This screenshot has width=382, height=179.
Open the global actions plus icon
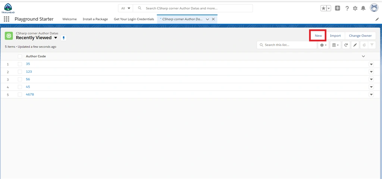click(337, 8)
